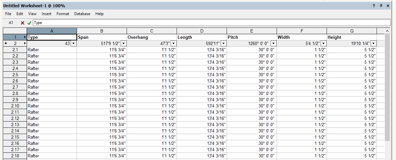
Task: Open the Span column summary dropdown
Action: [123, 43]
